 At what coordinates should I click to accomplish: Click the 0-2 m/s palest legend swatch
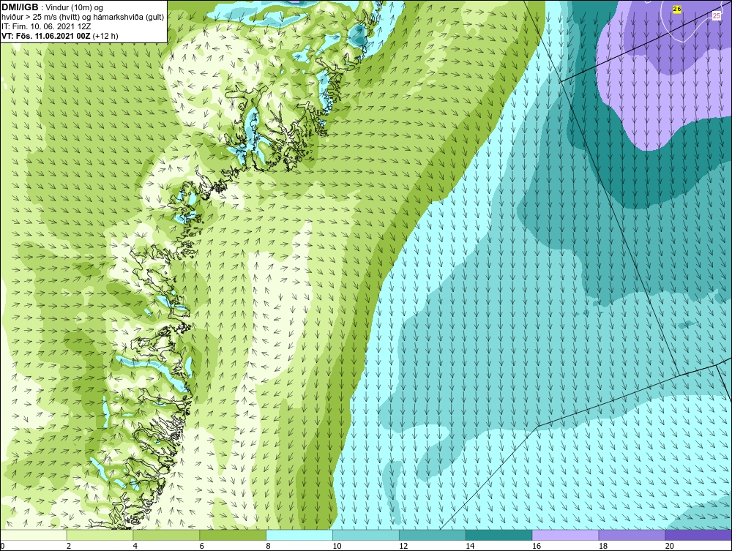(34, 535)
